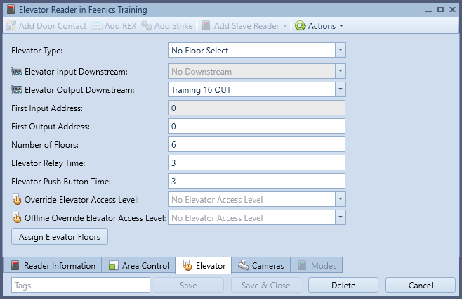
Task: Select the Elevator tab
Action: (204, 265)
